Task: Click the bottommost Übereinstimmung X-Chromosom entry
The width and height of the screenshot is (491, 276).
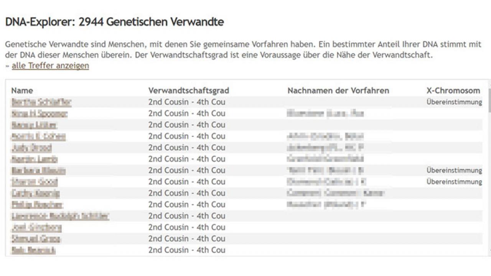Action: 454,182
